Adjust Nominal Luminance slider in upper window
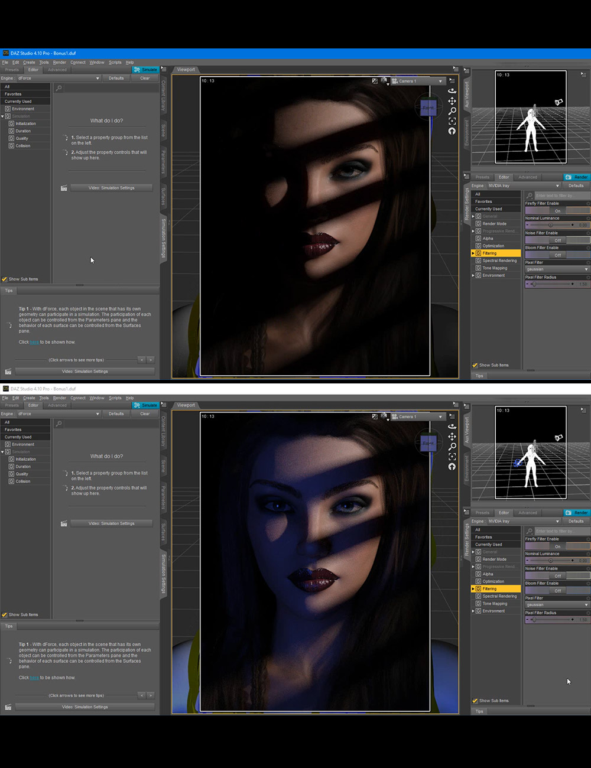This screenshot has height=768, width=591. tap(550, 225)
